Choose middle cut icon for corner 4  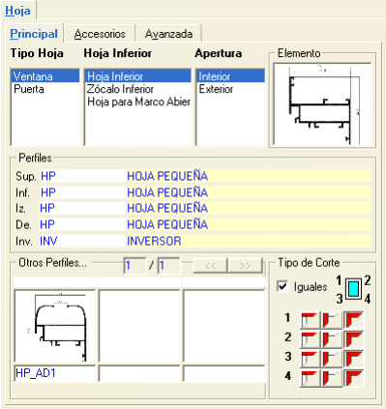(x=332, y=378)
